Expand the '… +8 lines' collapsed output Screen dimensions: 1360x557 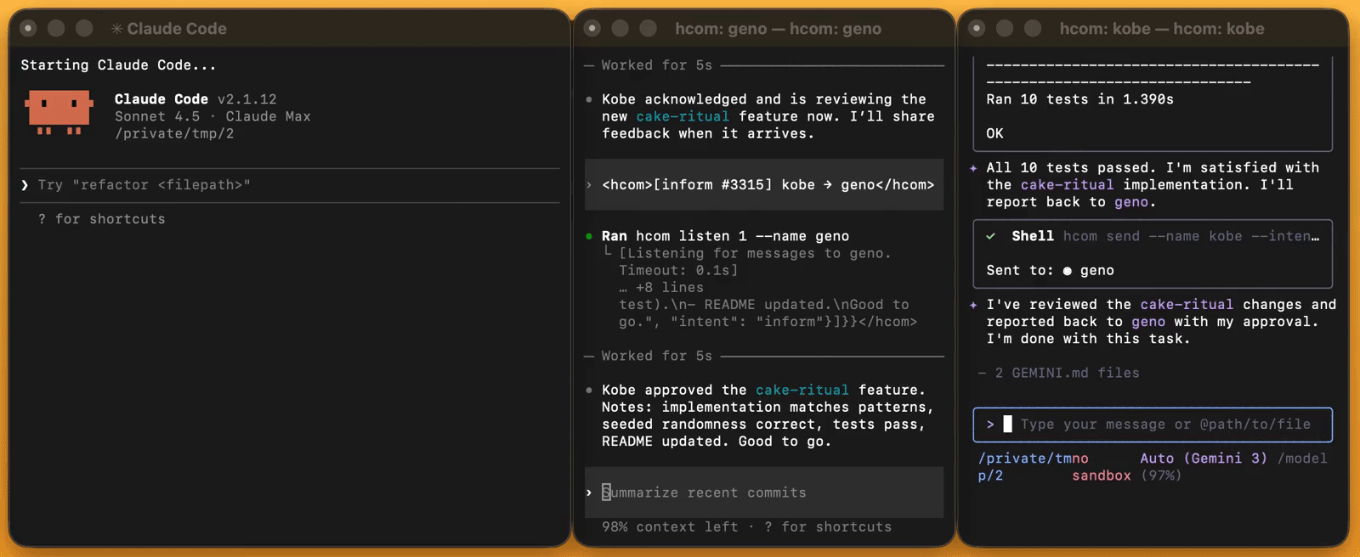click(x=660, y=288)
